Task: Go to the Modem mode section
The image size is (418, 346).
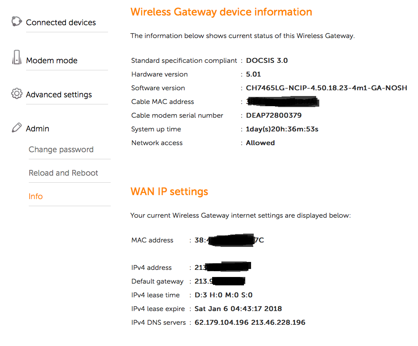Action: click(51, 61)
